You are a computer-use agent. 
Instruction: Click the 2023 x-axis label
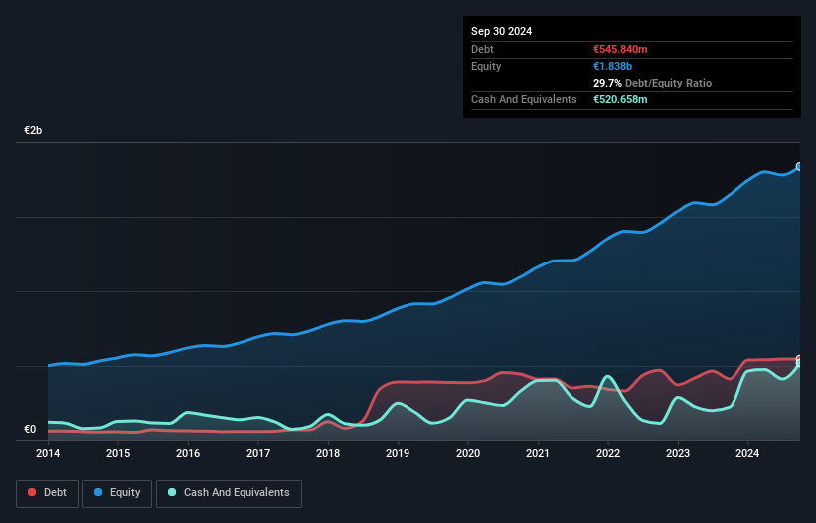(678, 453)
